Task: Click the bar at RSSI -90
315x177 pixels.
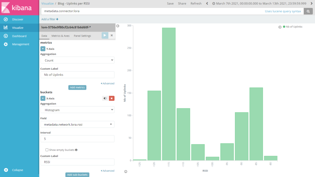Action: click(x=242, y=136)
